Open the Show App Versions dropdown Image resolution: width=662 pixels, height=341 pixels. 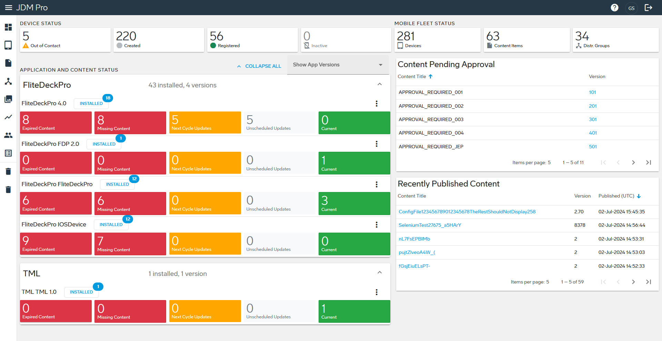tap(338, 65)
